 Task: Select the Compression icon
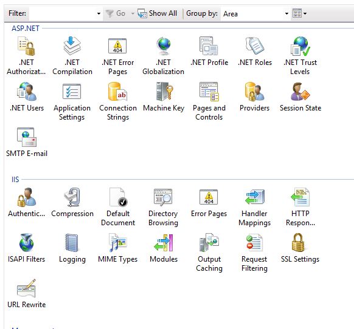[72, 197]
